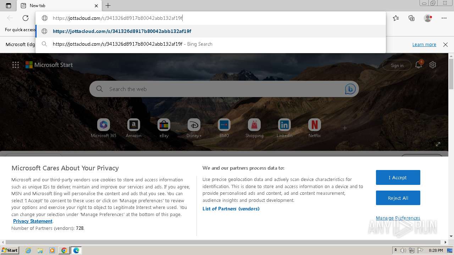
Task: Add a new quick link site
Action: tap(345, 128)
